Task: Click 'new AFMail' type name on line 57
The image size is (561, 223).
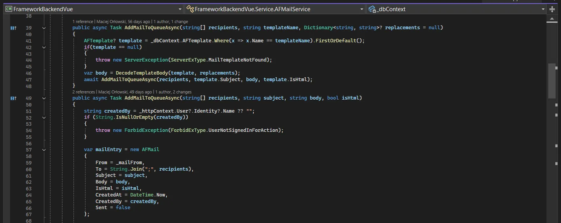Action: pos(151,150)
